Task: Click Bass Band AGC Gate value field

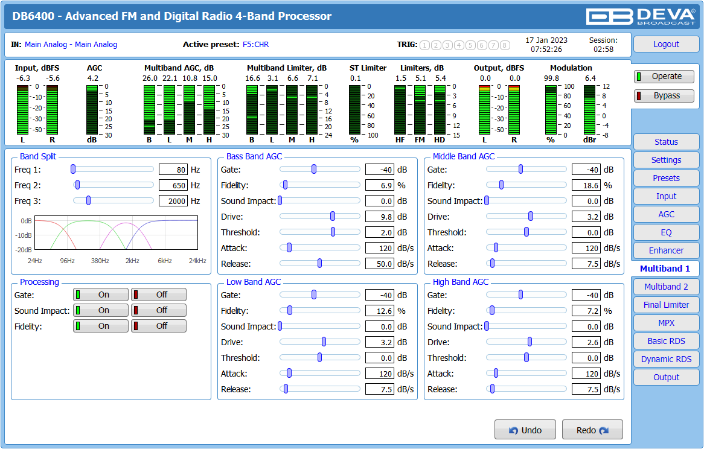Action: pyautogui.click(x=380, y=170)
